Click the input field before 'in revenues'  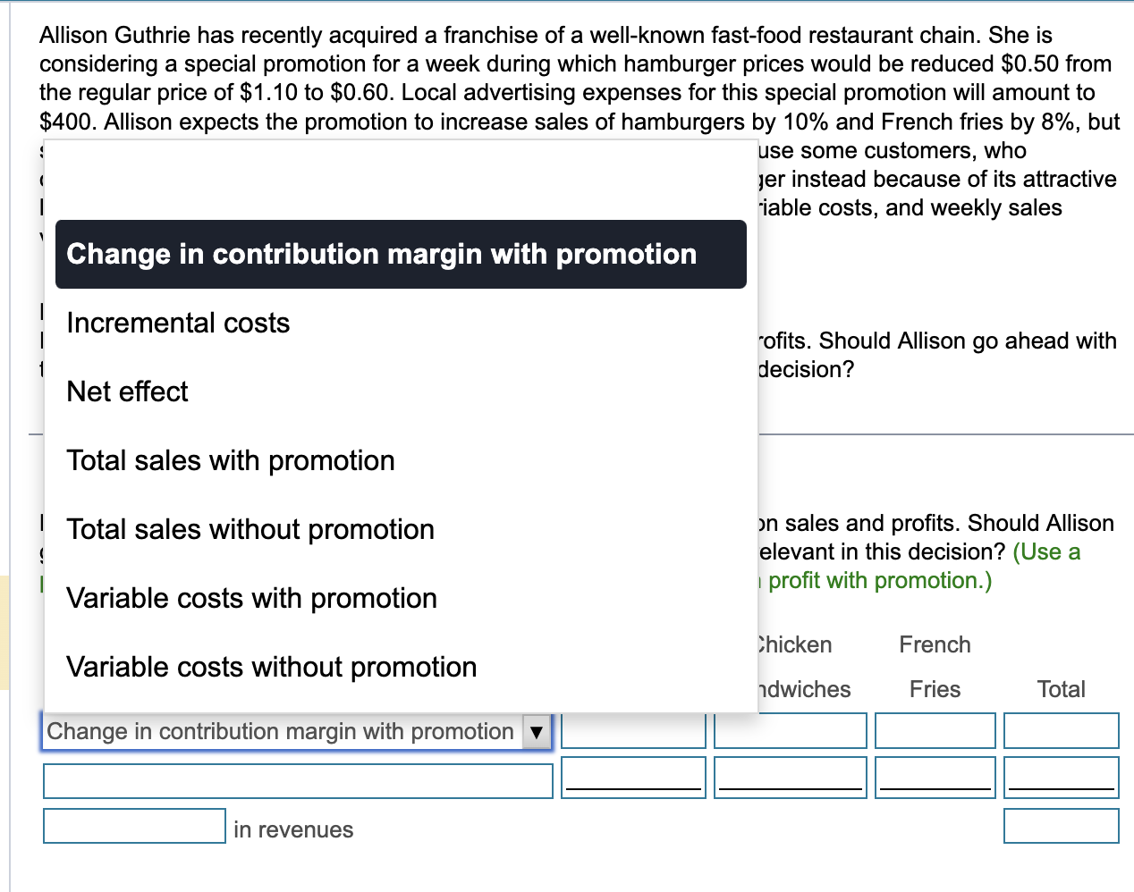[x=133, y=825]
